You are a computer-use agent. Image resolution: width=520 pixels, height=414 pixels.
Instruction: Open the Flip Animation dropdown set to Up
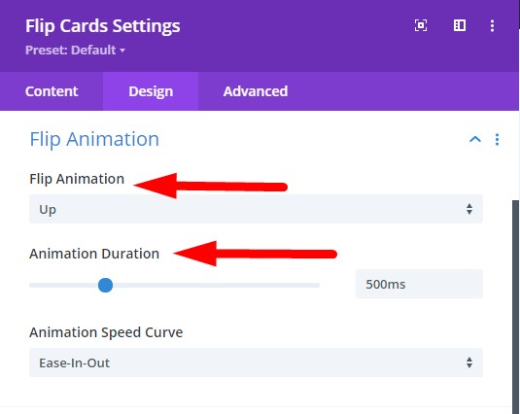256,209
